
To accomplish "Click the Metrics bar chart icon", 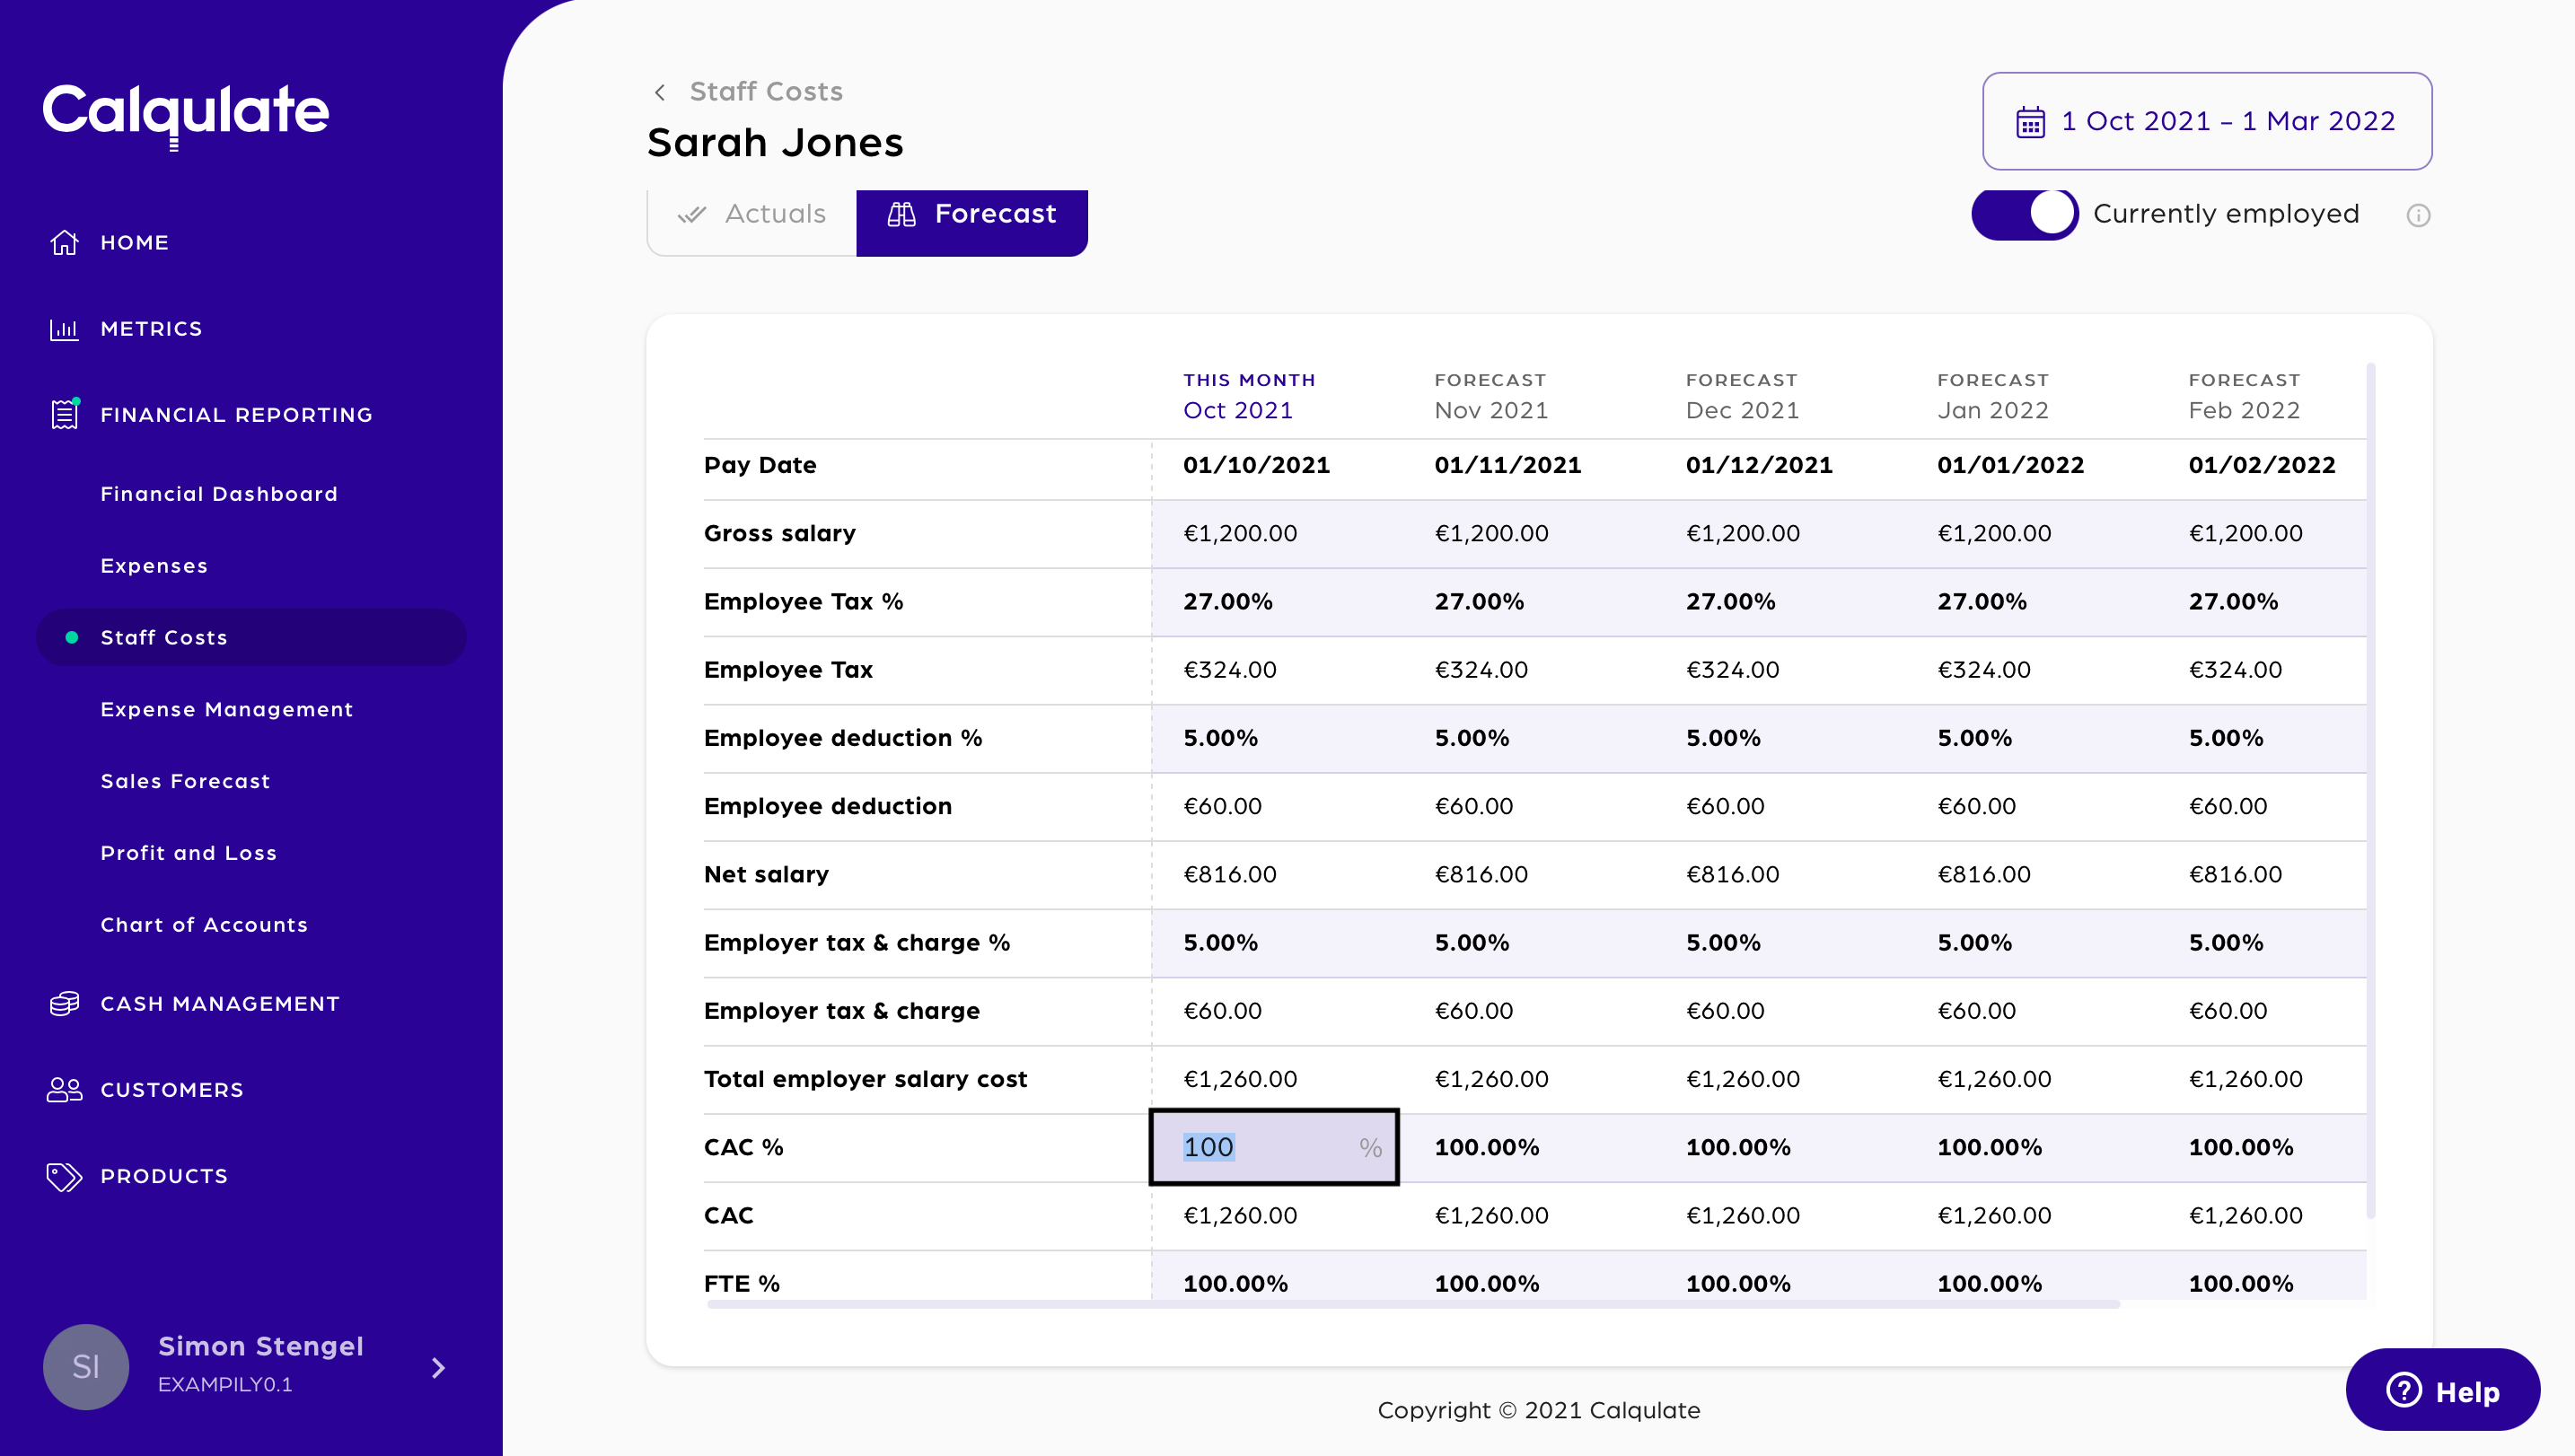I will click(x=65, y=329).
